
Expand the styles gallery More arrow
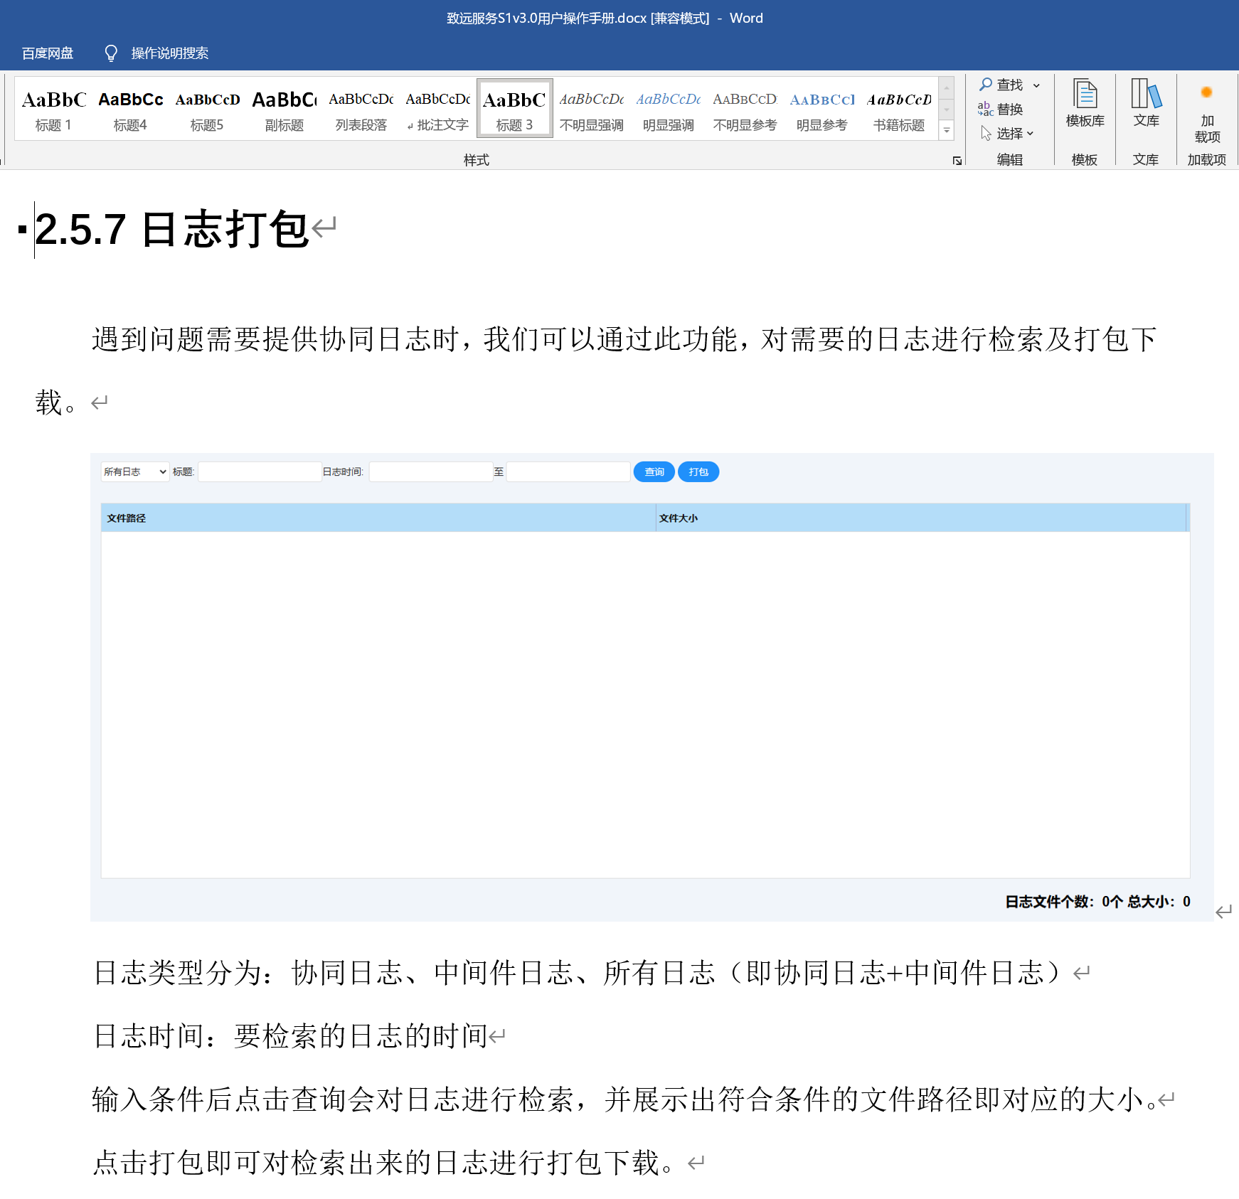click(947, 131)
